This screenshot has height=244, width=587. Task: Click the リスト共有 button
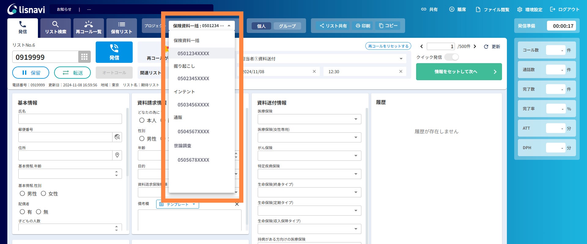[333, 26]
